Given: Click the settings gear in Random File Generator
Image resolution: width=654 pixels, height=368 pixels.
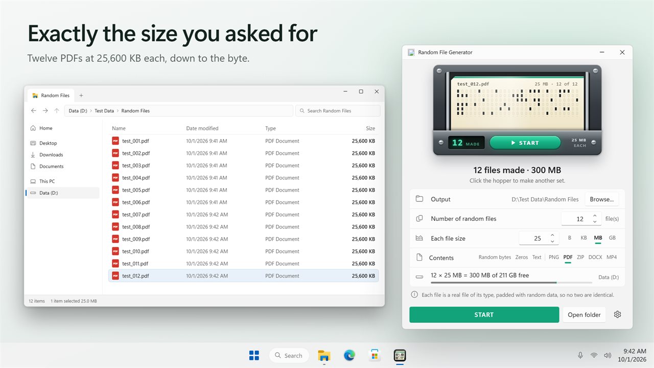Looking at the screenshot, I should pos(617,314).
